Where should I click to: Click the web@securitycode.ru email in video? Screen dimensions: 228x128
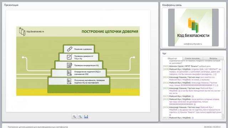tap(193, 44)
